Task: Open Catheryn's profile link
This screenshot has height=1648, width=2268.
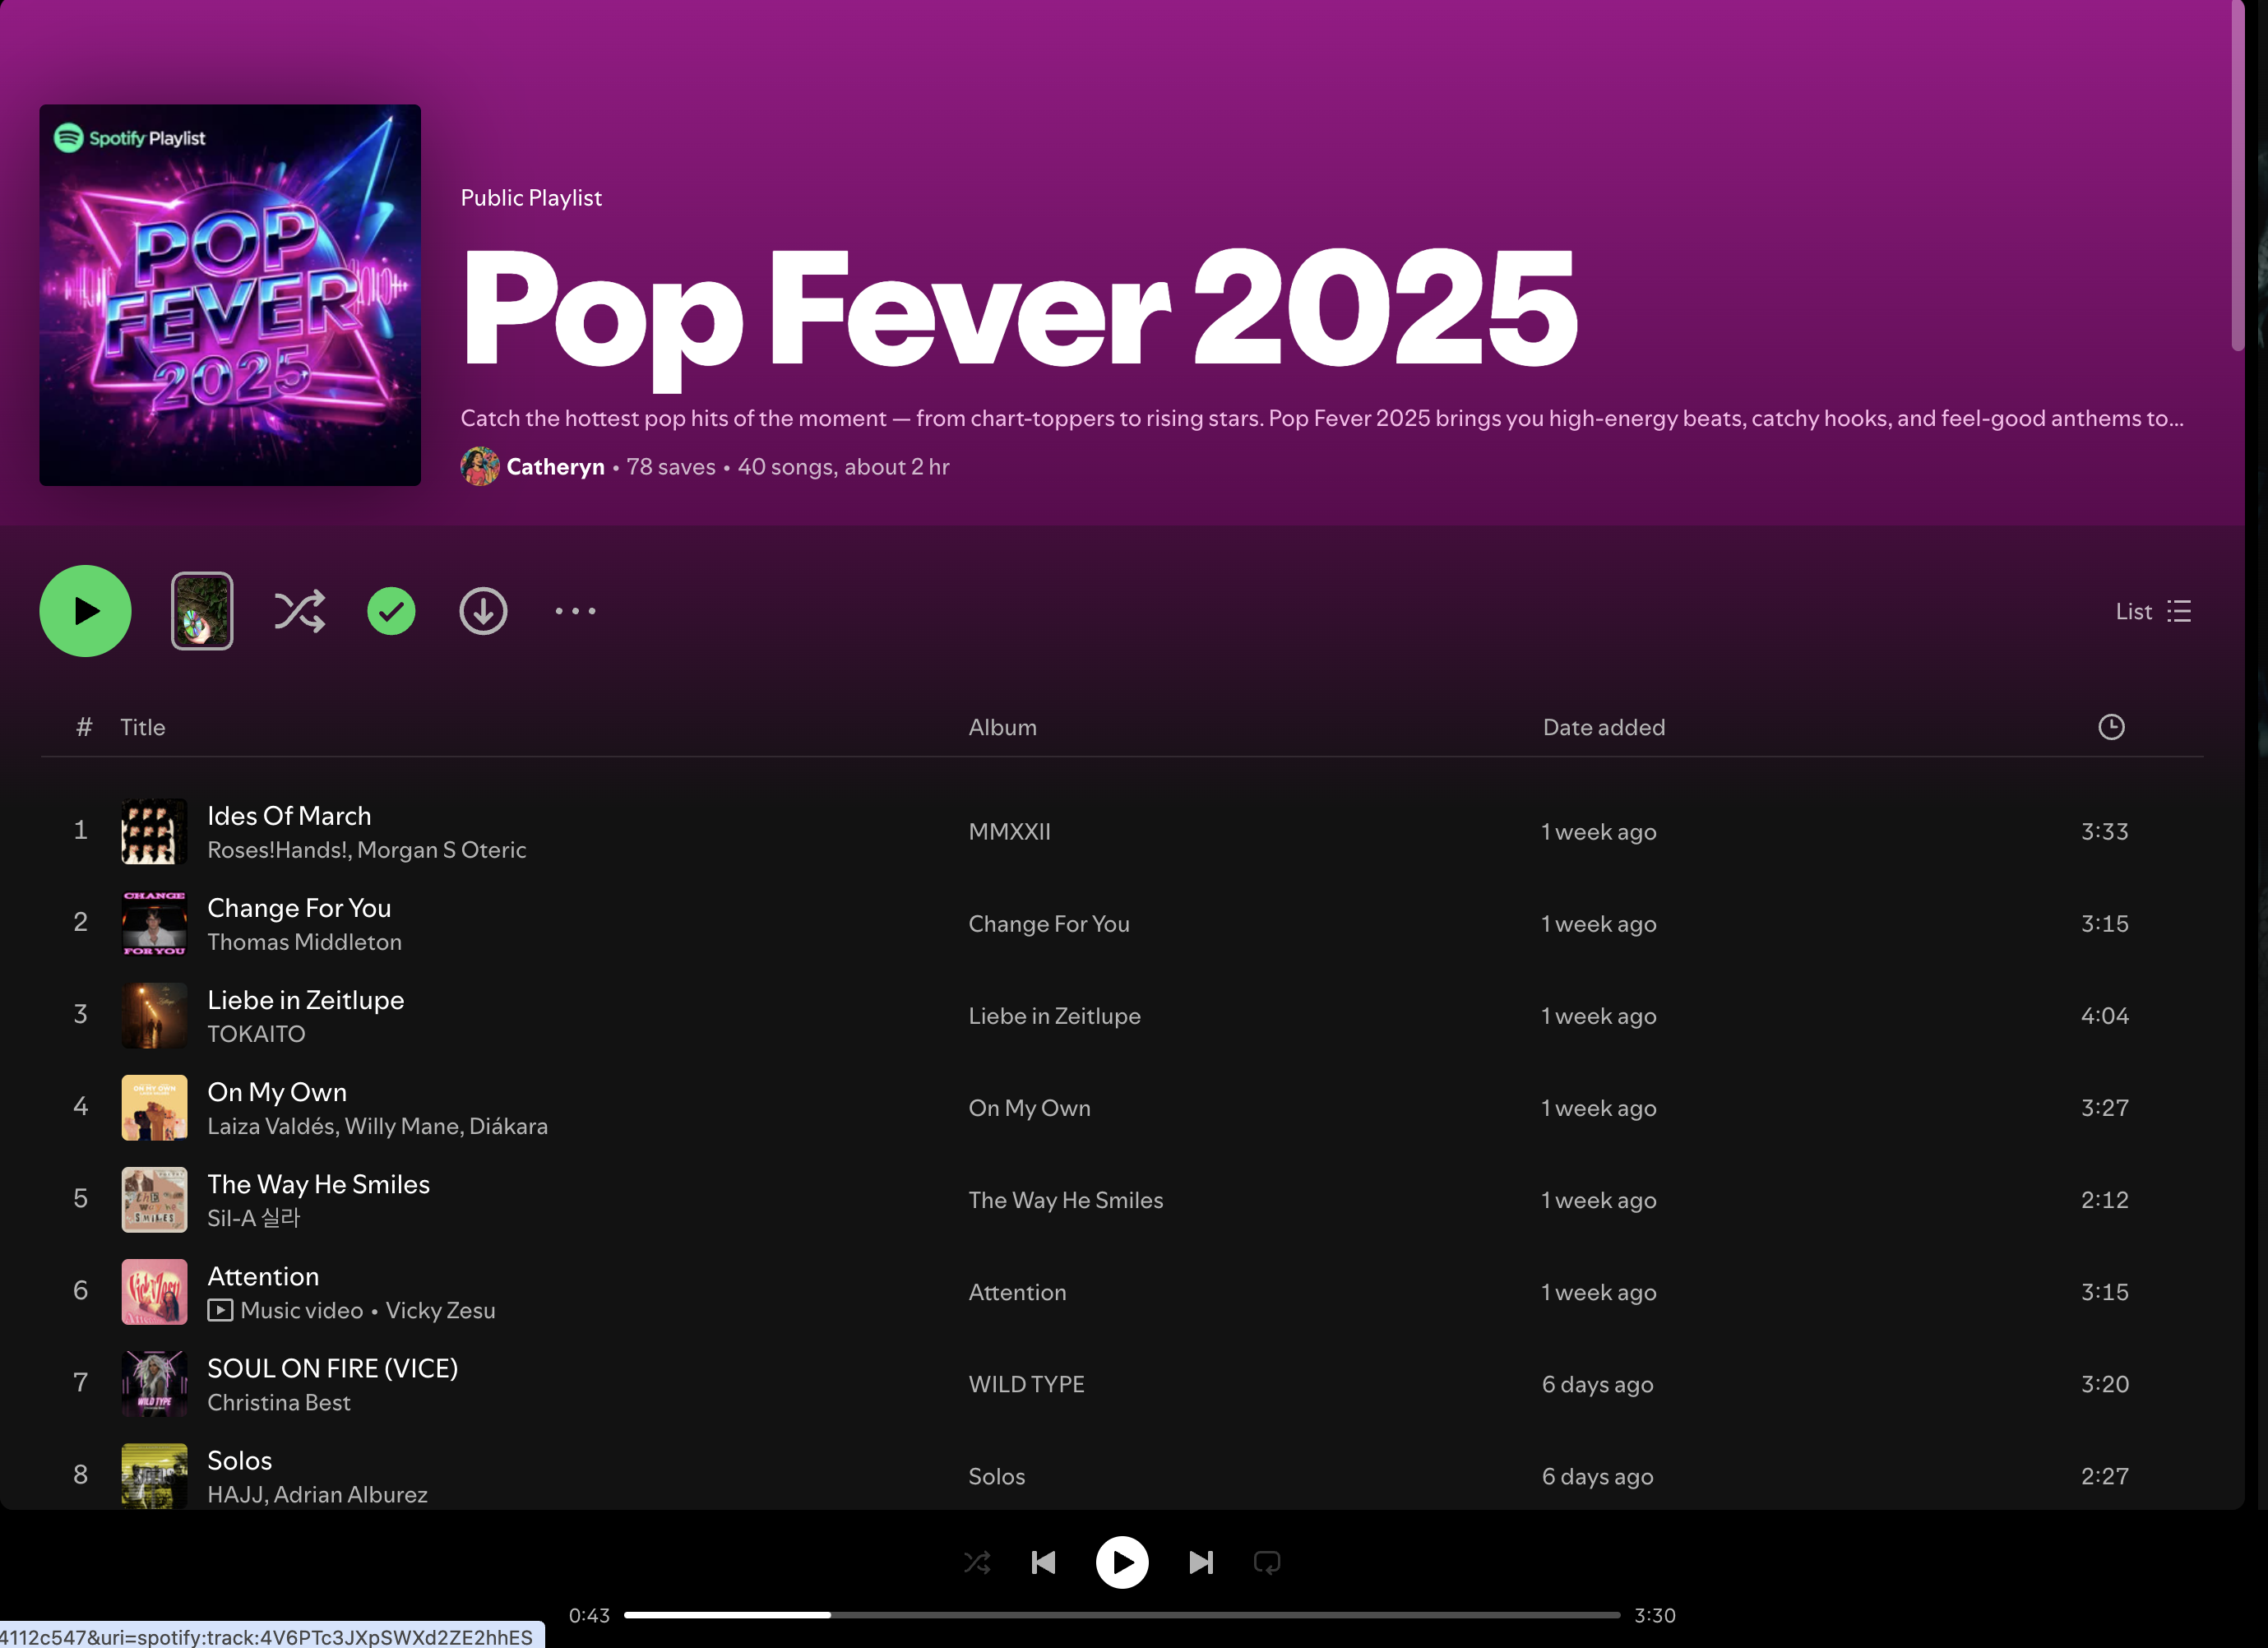Action: (555, 467)
